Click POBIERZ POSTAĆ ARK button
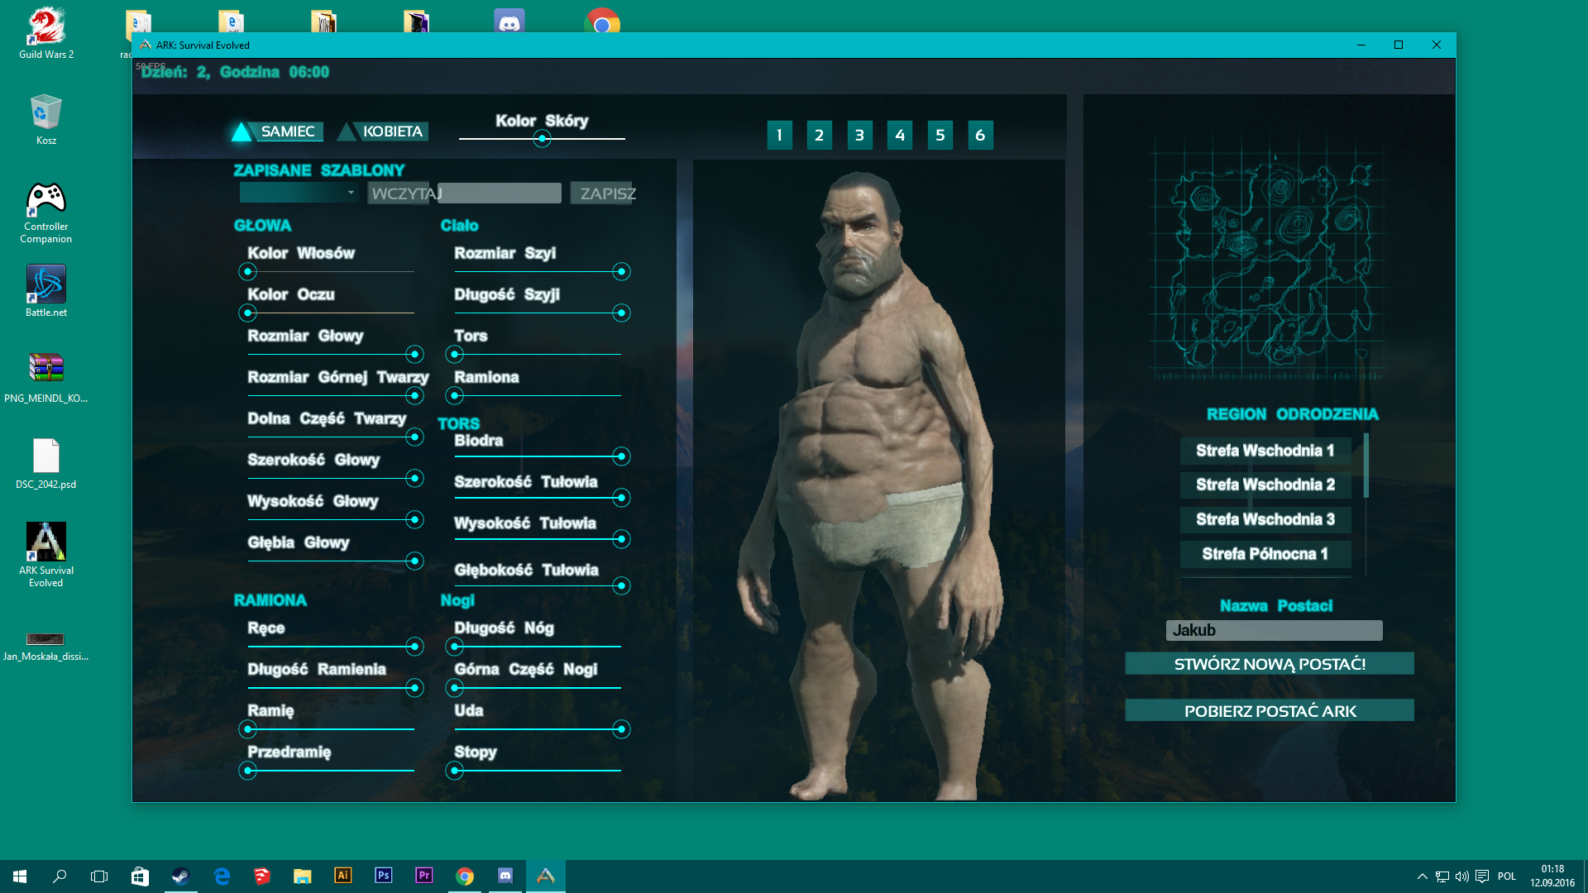This screenshot has height=893, width=1588. pos(1270,711)
